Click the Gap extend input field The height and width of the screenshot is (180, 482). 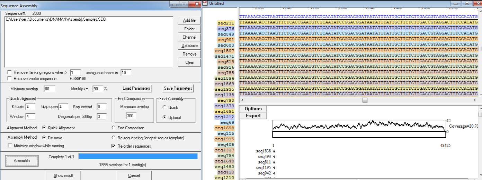[101, 107]
